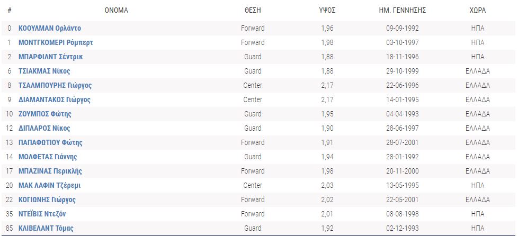The image size is (518, 236).
Task: Select ΜΟΛΦΕΤΑΣ Γιάννης in the table
Action: click(x=48, y=157)
